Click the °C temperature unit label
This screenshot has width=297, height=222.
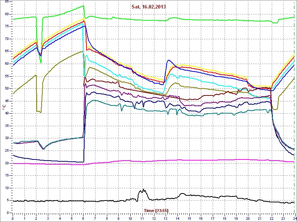pyautogui.click(x=4, y=108)
